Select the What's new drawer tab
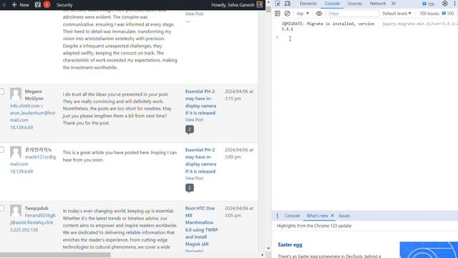This screenshot has height=258, width=458. [317, 216]
